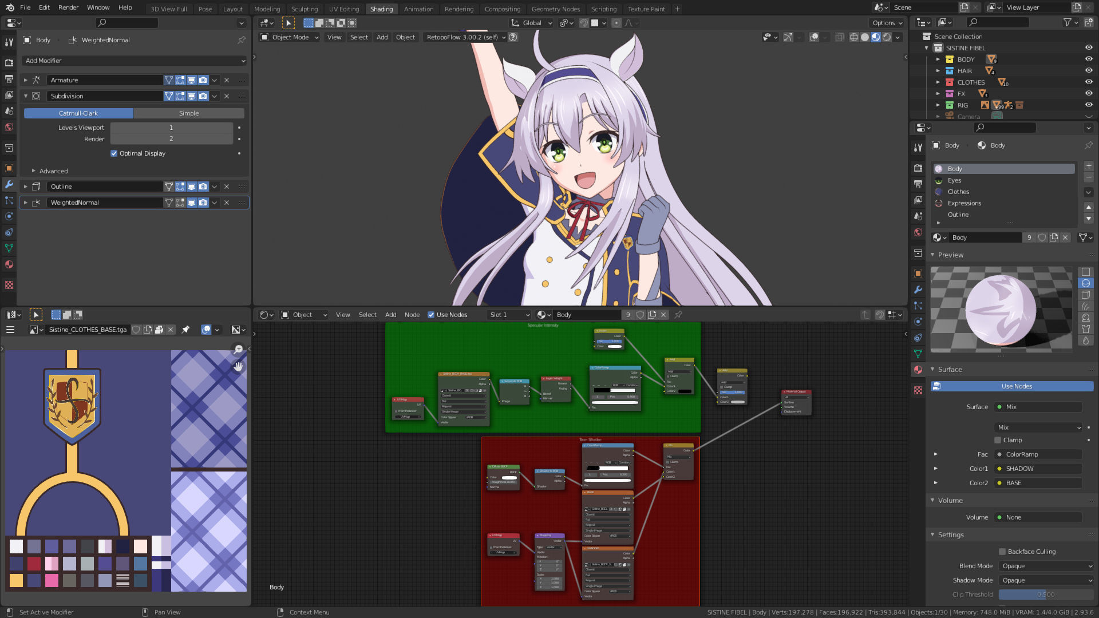The width and height of the screenshot is (1099, 618).
Task: Toggle Use Nodes checkbox in node editor
Action: tap(431, 315)
